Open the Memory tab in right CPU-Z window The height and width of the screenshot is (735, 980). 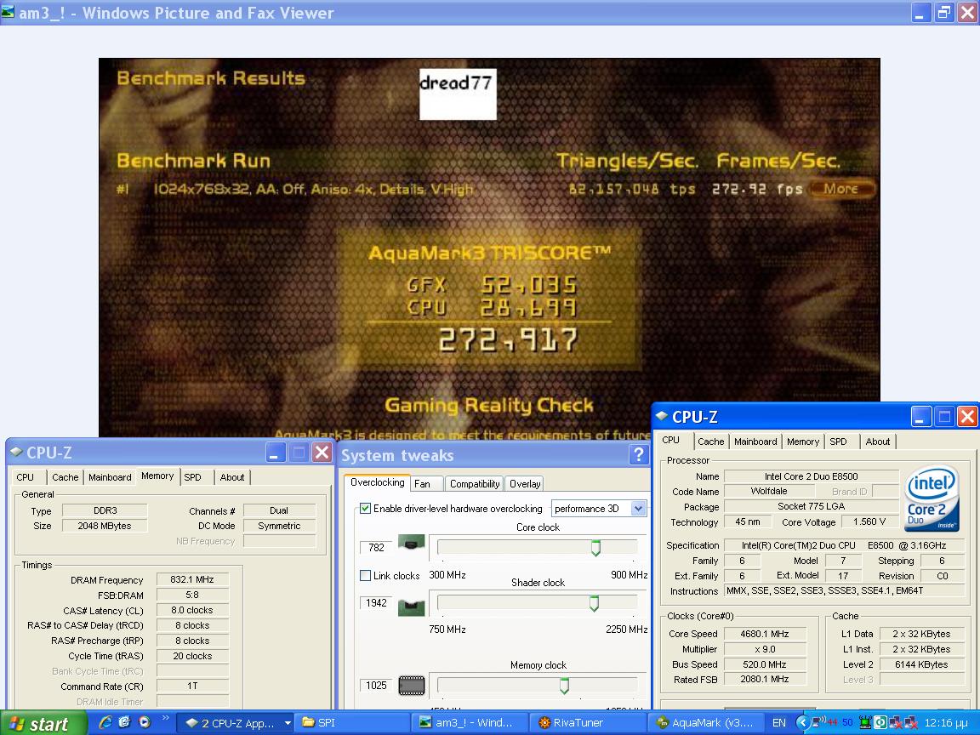(803, 442)
